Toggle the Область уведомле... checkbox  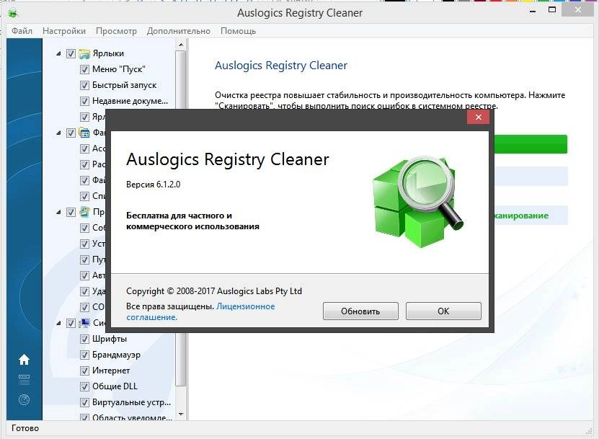pyautogui.click(x=84, y=417)
